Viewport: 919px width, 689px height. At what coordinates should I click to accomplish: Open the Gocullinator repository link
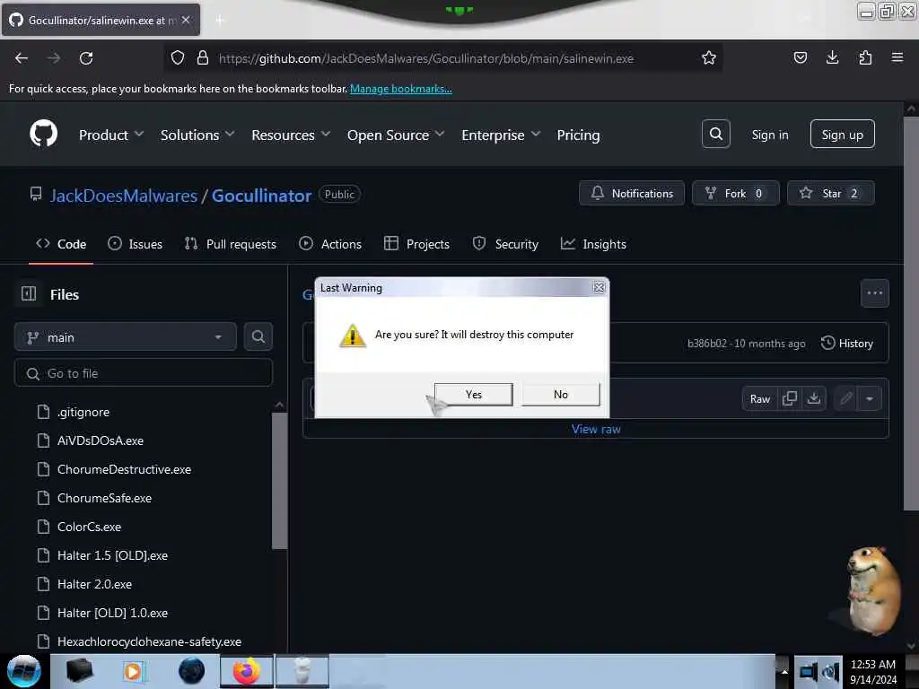(261, 195)
